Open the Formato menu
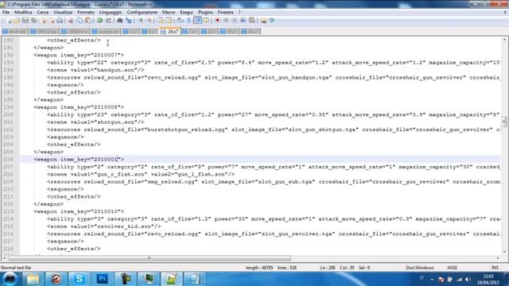The height and width of the screenshot is (286, 509). click(x=86, y=13)
